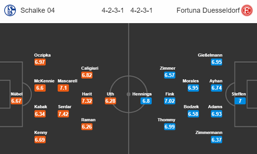Screen dimensions: 257x154
Task: Click Fink's 7.02 rating badge
Action: coord(170,101)
